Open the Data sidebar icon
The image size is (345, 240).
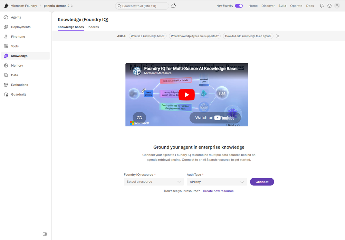6,75
